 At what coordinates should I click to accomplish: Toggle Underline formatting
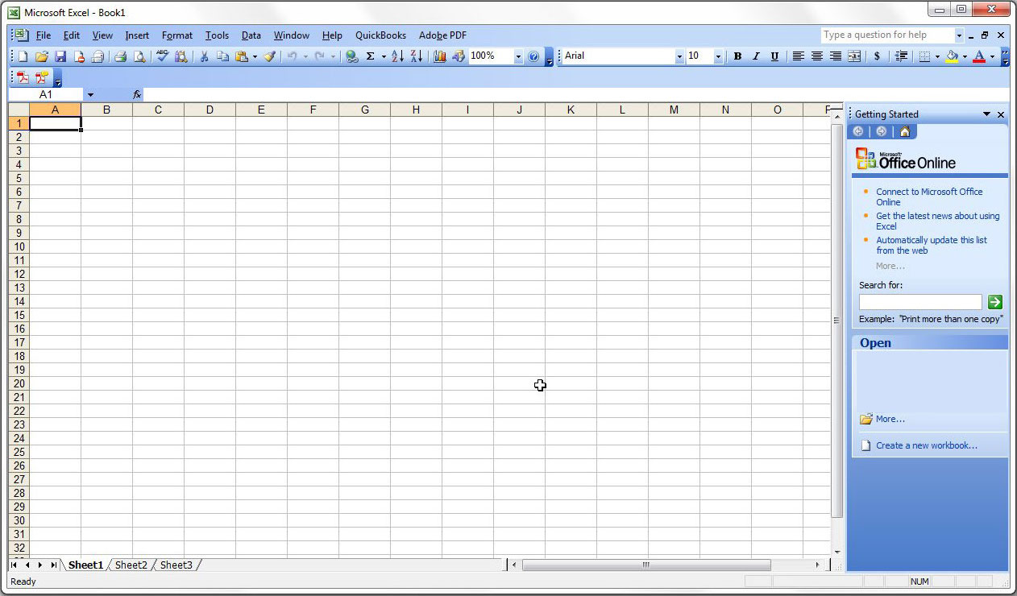(x=774, y=56)
